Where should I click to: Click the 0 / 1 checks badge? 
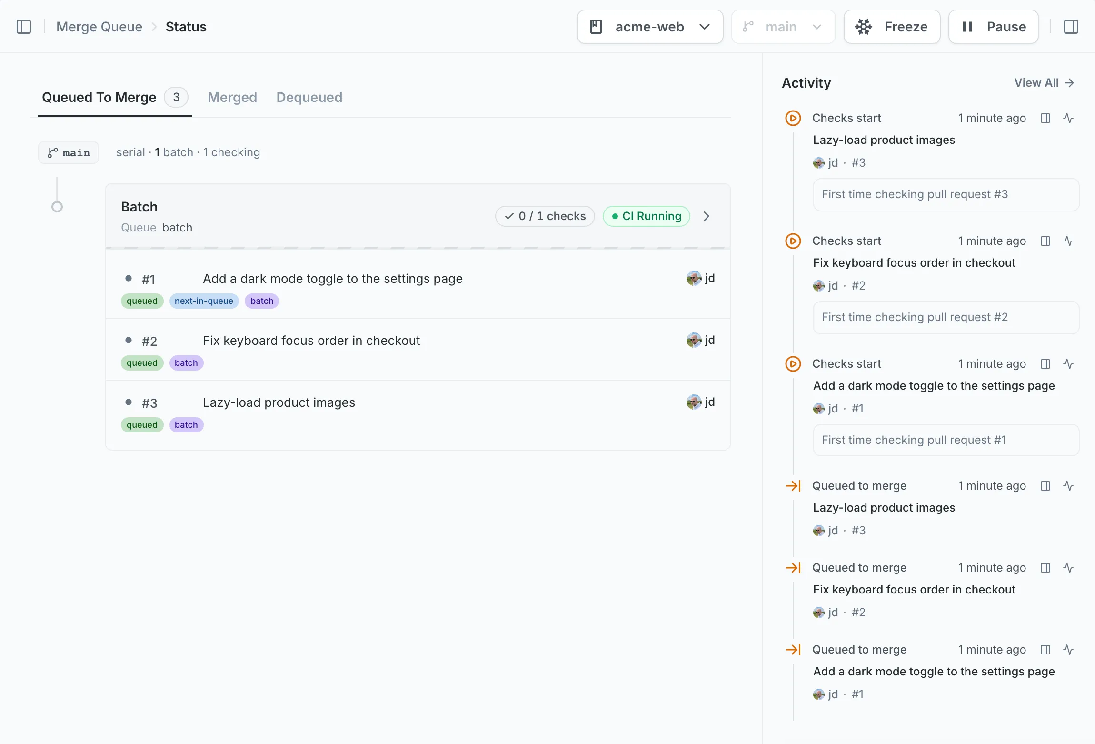point(545,216)
